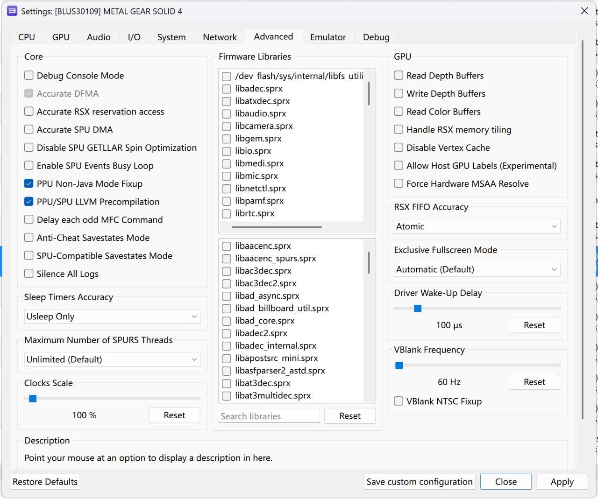598x499 pixels.
Task: Click the Driver Wake-Up Delay slider handle
Action: point(418,309)
